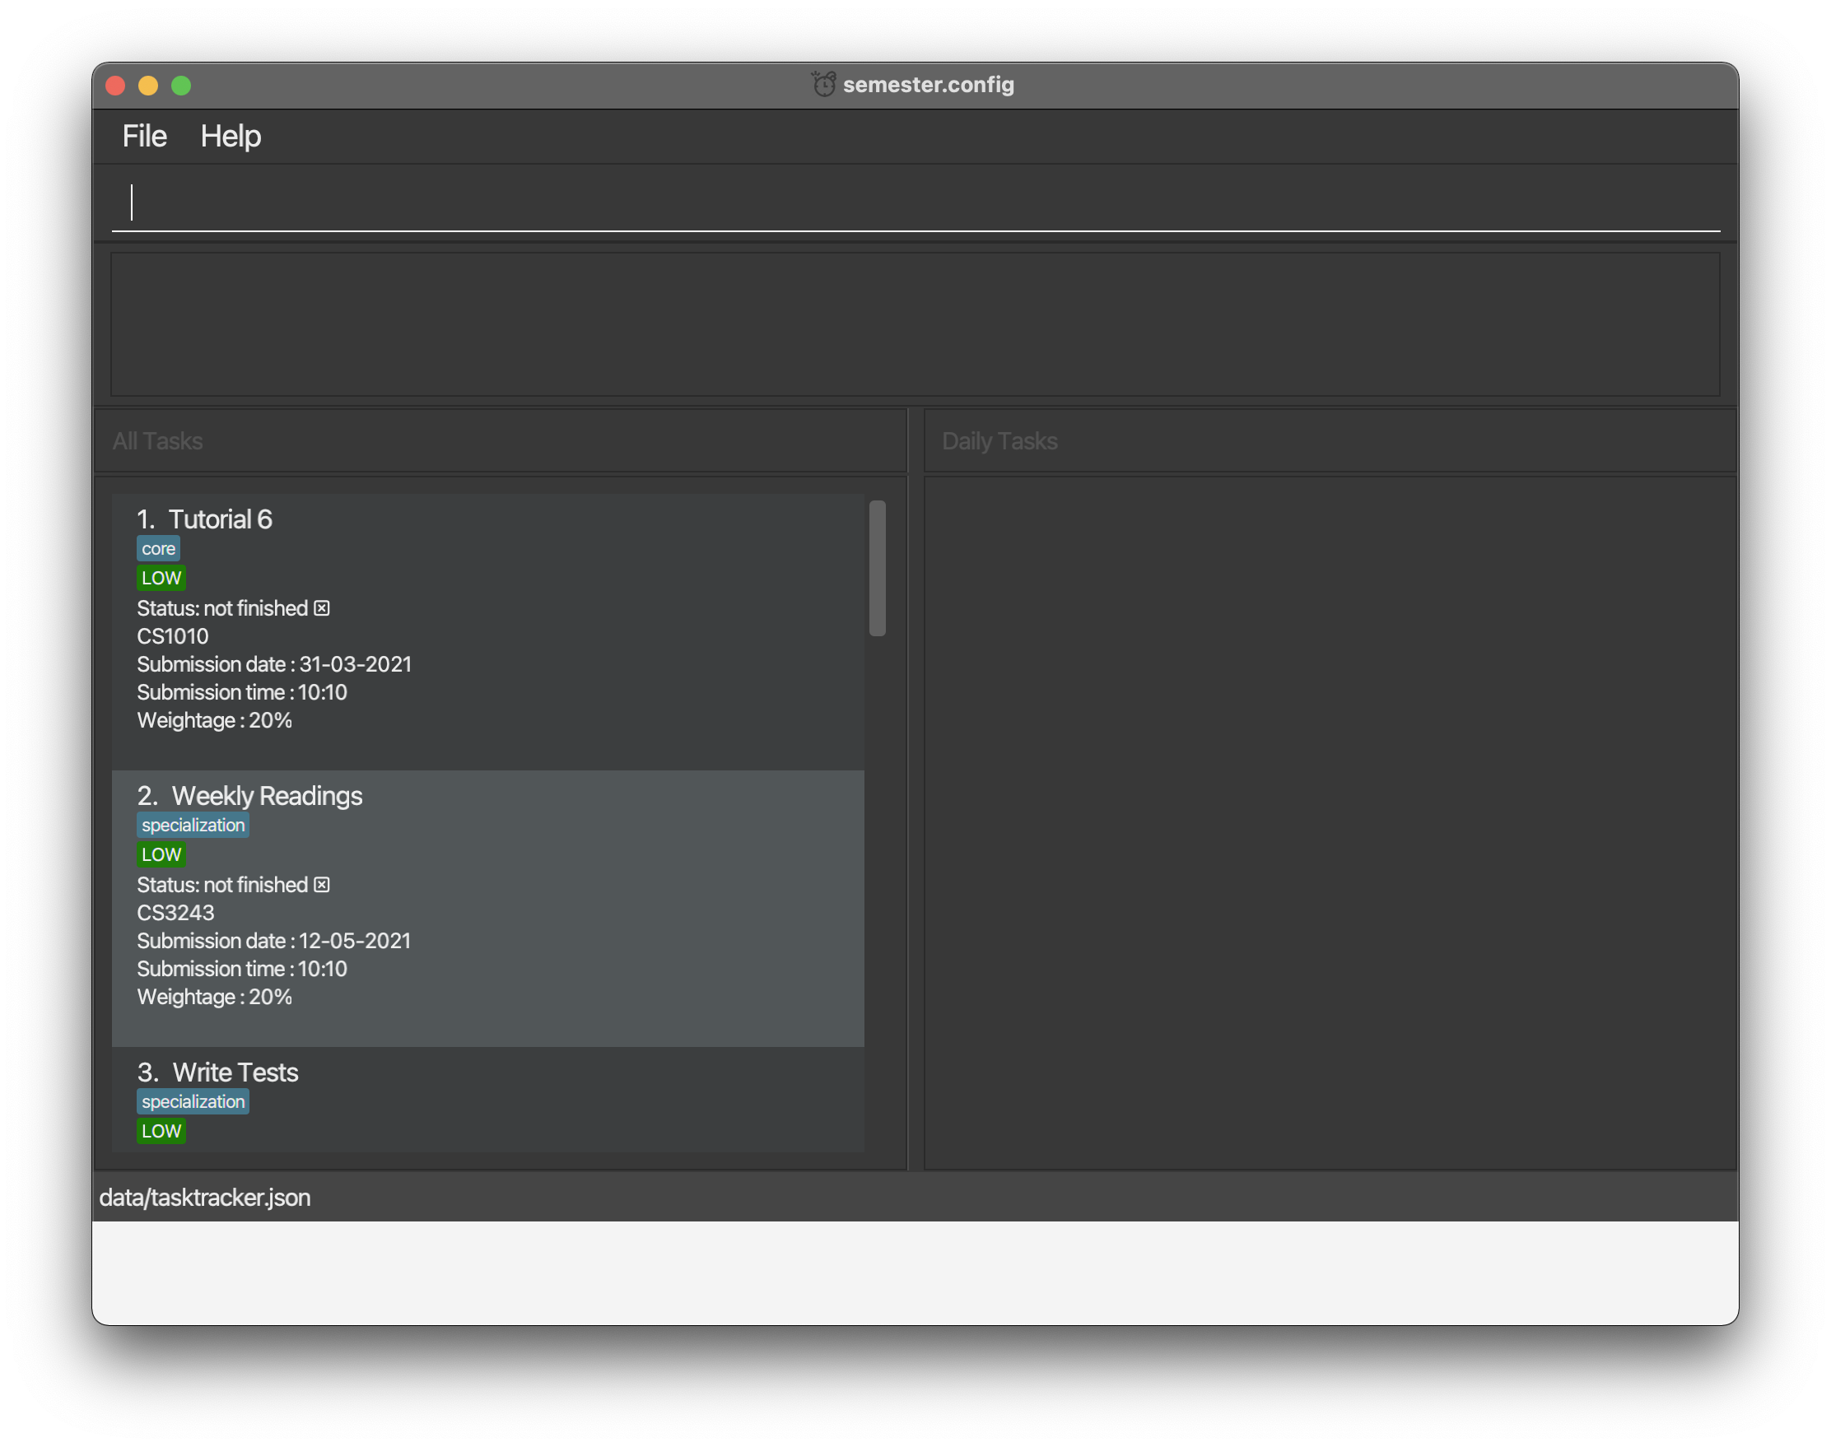1831x1447 pixels.
Task: Click the All Tasks panel header
Action: [x=158, y=441]
